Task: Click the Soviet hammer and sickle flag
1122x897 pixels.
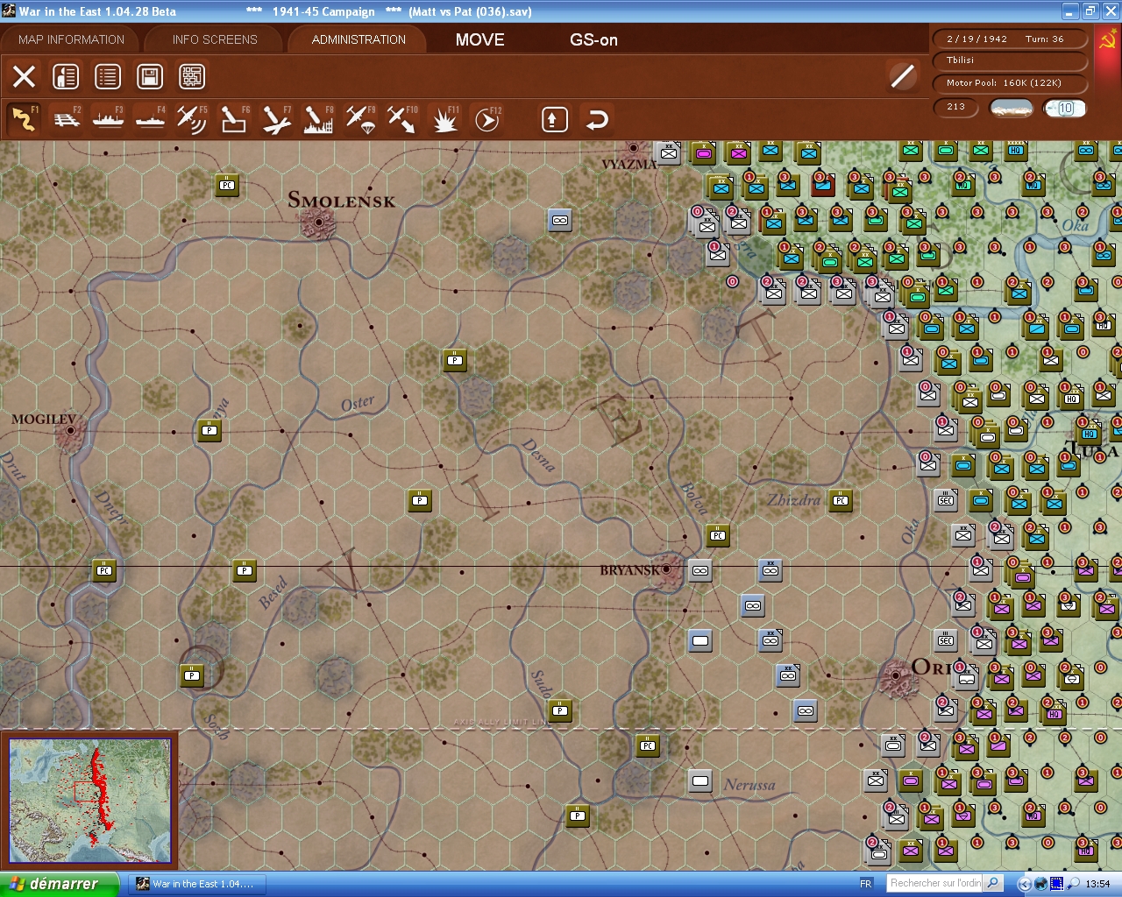Action: 1108,40
